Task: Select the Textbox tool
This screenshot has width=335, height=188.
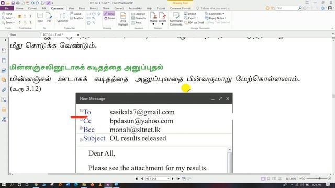Action: point(76,18)
